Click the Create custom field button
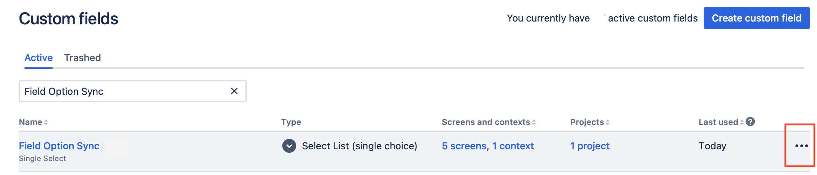The height and width of the screenshot is (175, 817). click(756, 18)
